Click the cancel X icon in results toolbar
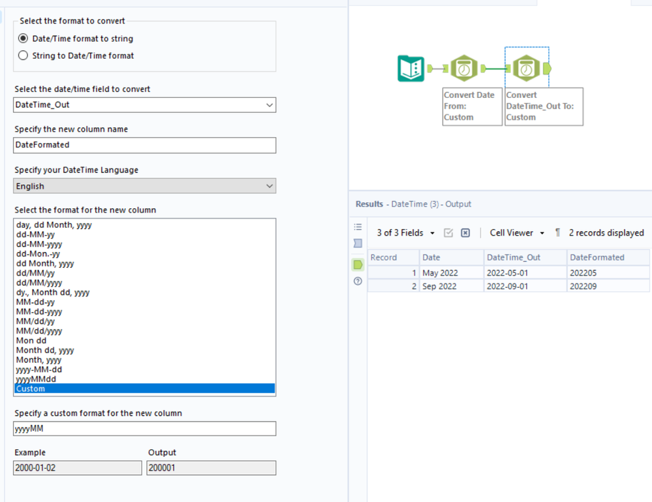This screenshot has height=502, width=652. (x=465, y=233)
